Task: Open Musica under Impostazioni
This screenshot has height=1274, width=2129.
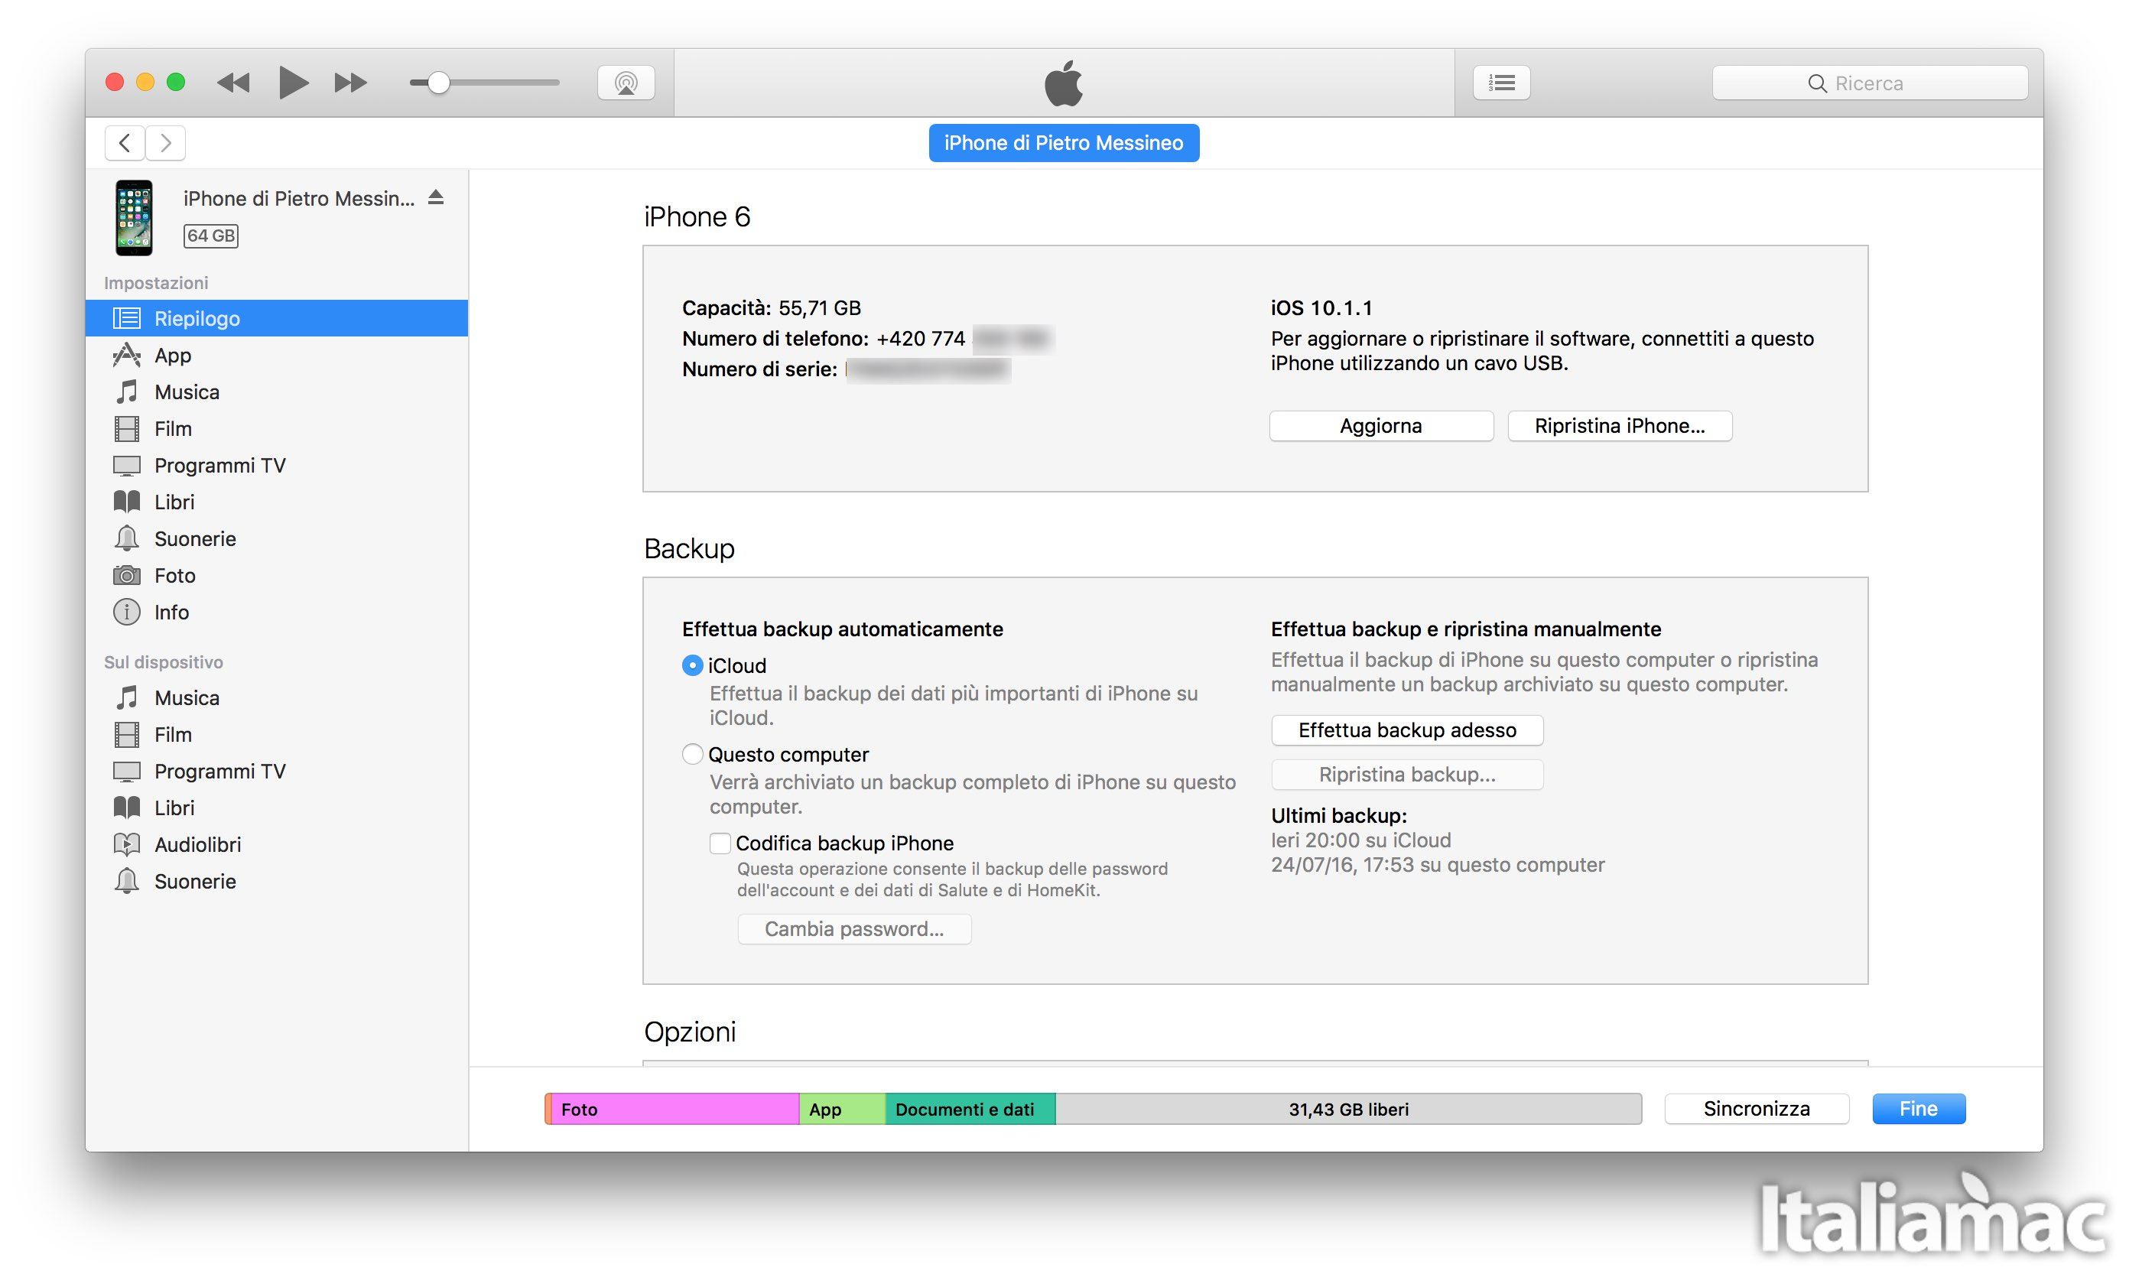Action: [x=276, y=392]
